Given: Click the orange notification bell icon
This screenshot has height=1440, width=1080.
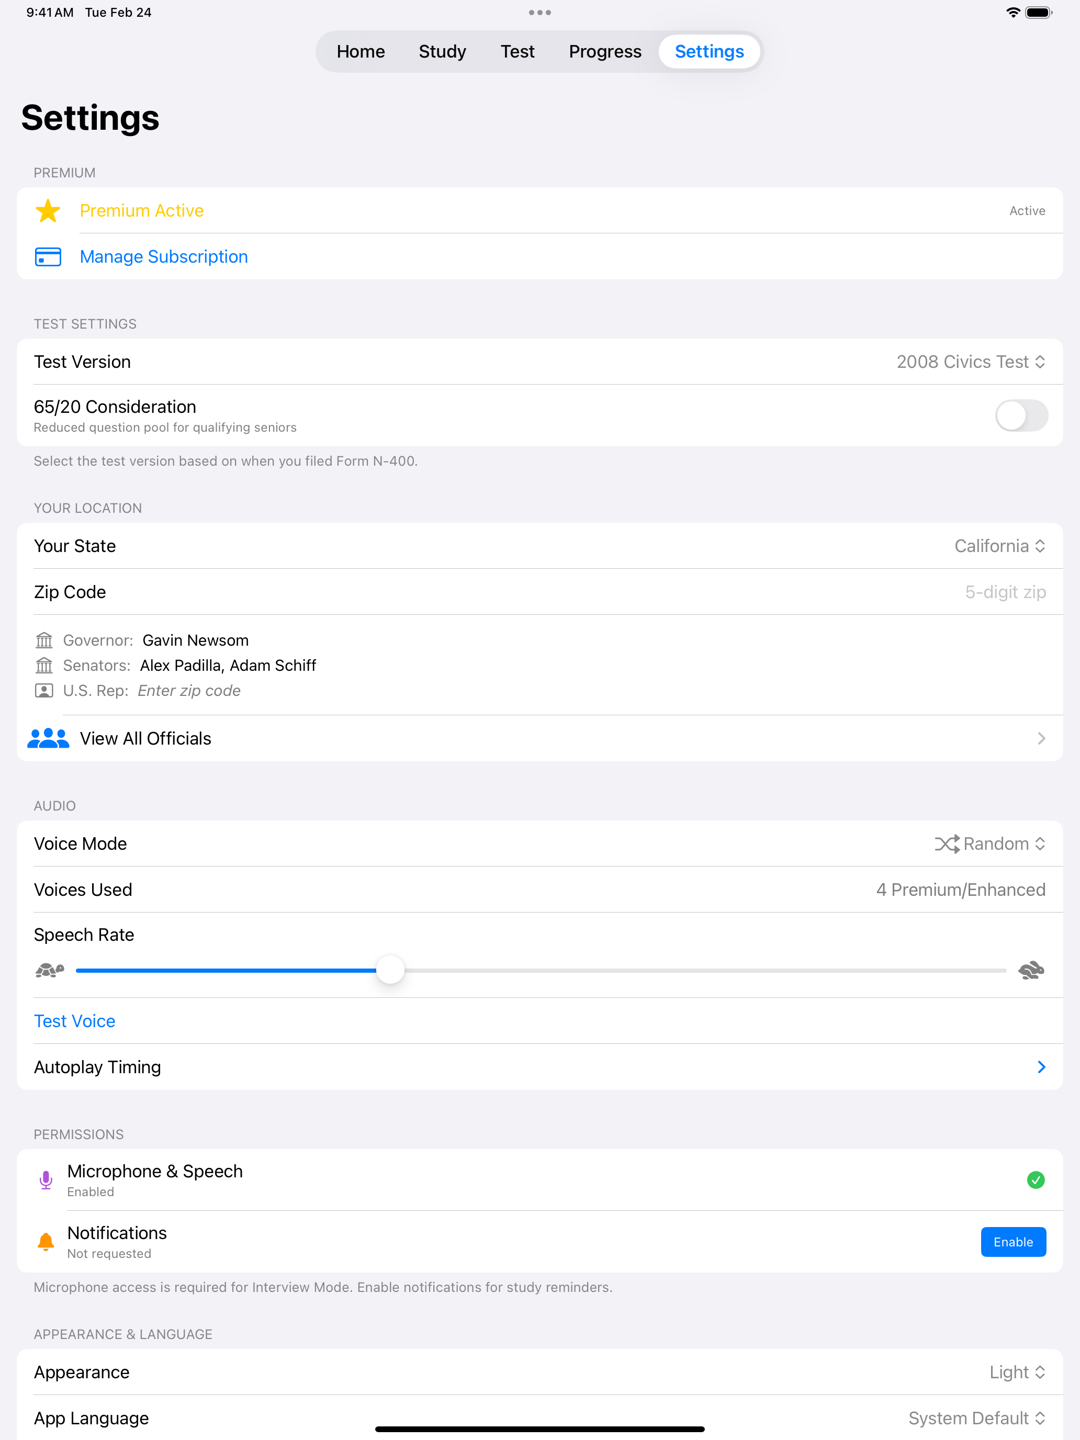Looking at the screenshot, I should pyautogui.click(x=46, y=1242).
